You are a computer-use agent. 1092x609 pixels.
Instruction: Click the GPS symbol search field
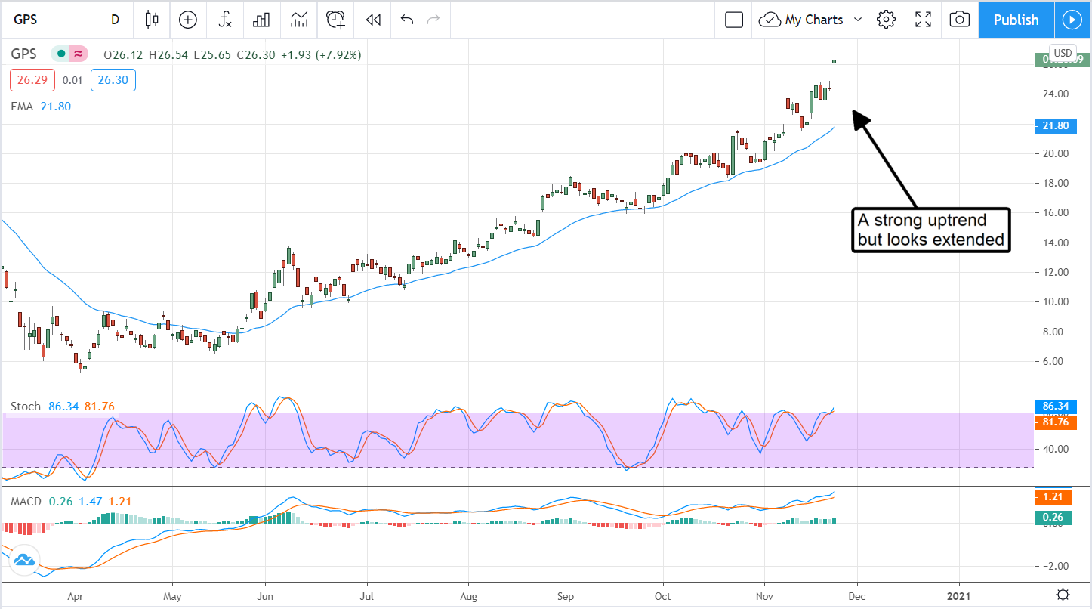tap(45, 20)
